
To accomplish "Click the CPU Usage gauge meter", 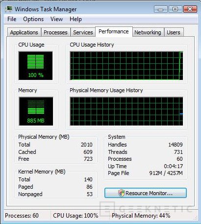I will point(35,66).
